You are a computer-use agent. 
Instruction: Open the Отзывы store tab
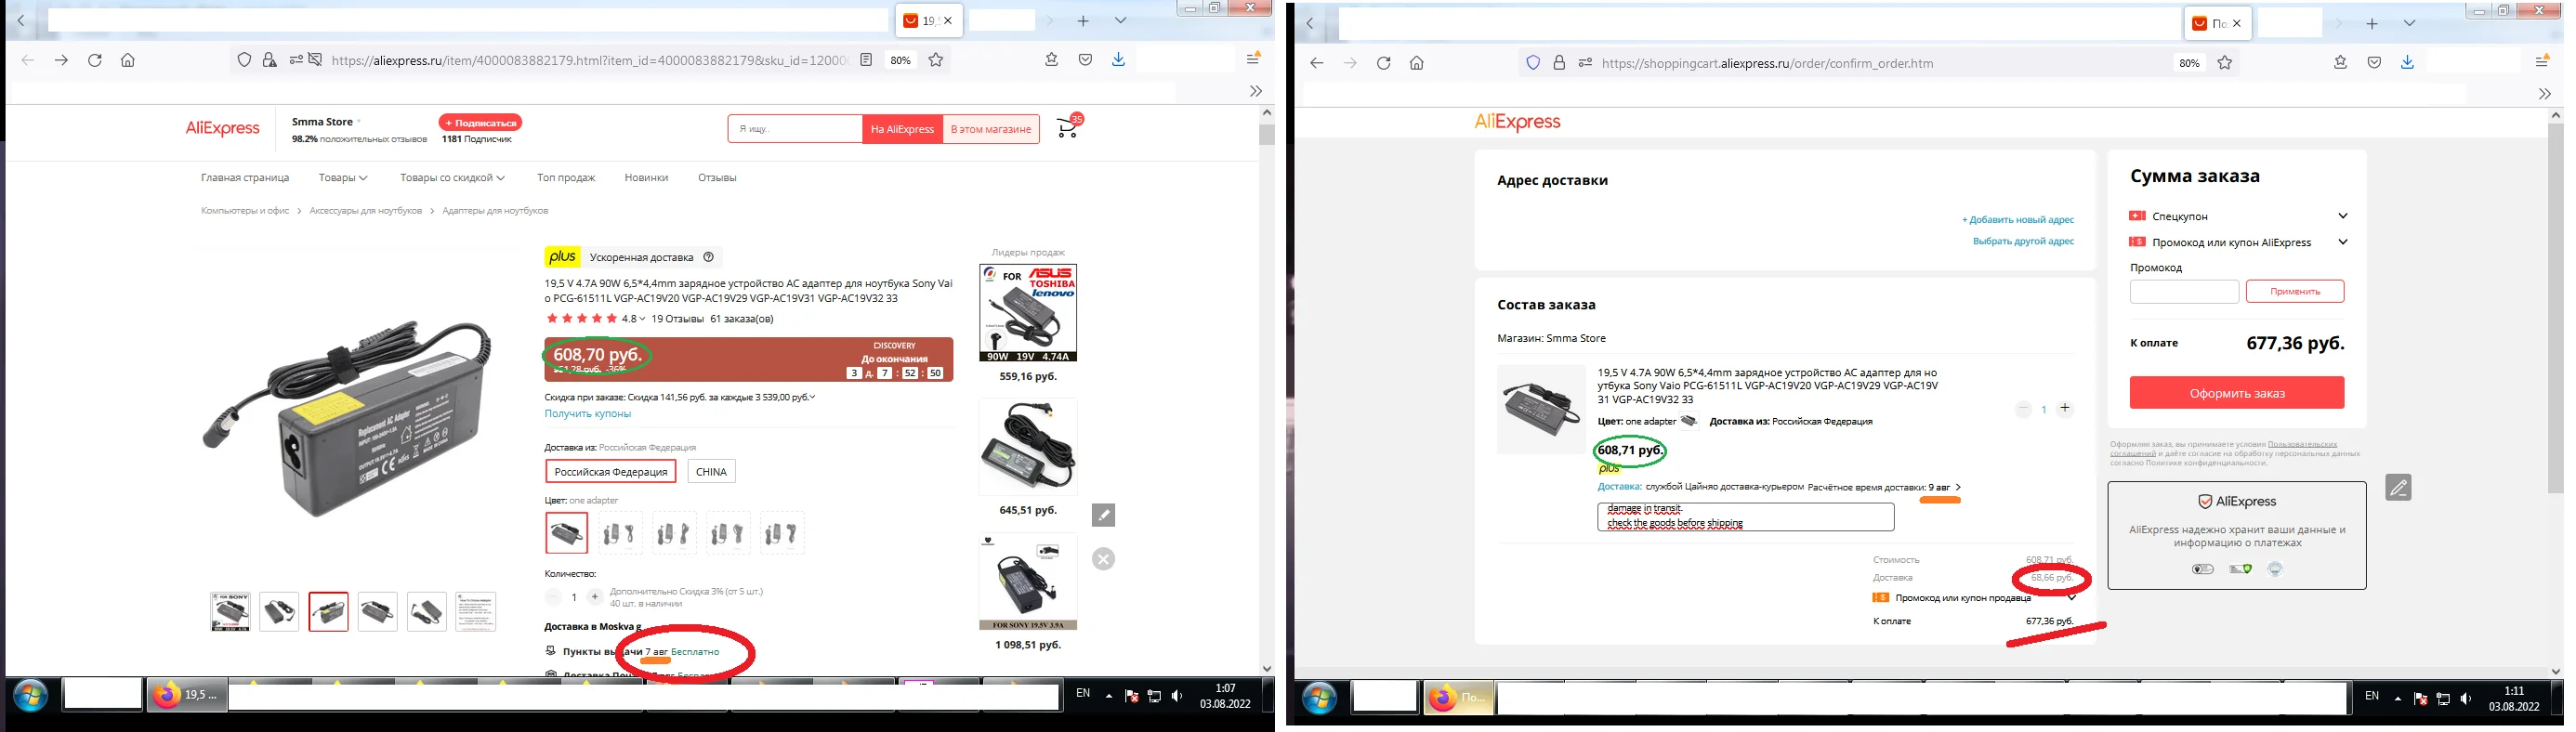click(x=717, y=177)
